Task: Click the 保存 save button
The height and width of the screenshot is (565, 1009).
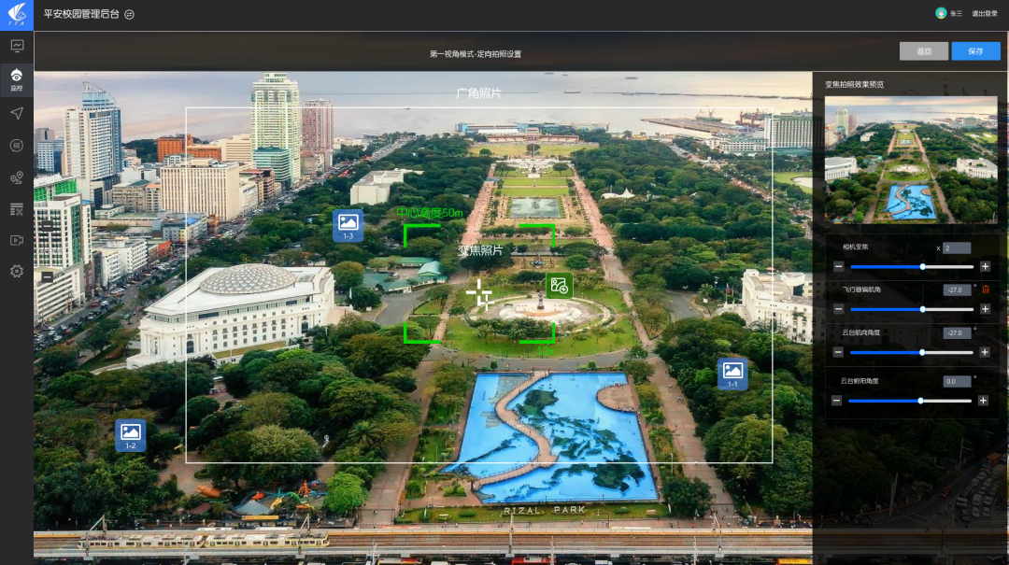Action: (975, 51)
